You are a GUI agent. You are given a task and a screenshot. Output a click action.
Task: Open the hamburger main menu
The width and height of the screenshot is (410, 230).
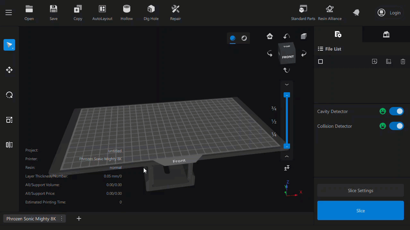pyautogui.click(x=9, y=12)
